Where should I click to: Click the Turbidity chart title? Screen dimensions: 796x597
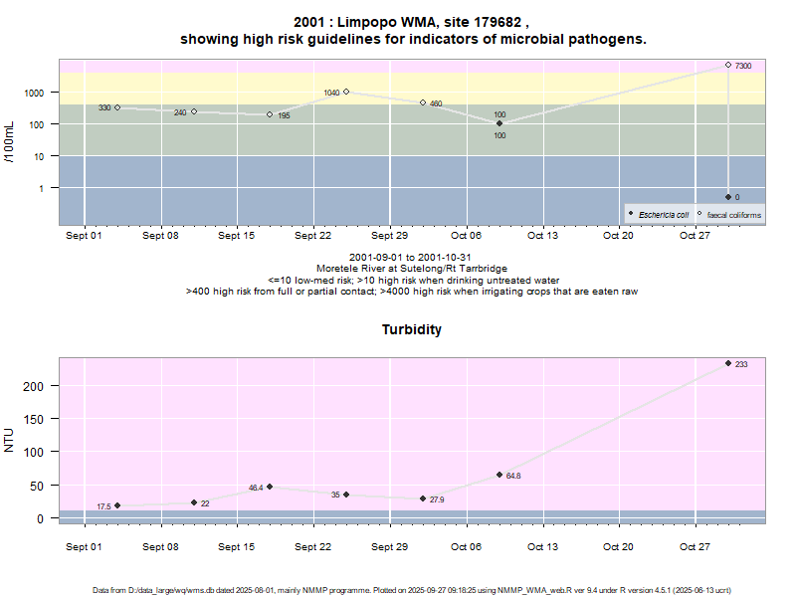(x=412, y=329)
